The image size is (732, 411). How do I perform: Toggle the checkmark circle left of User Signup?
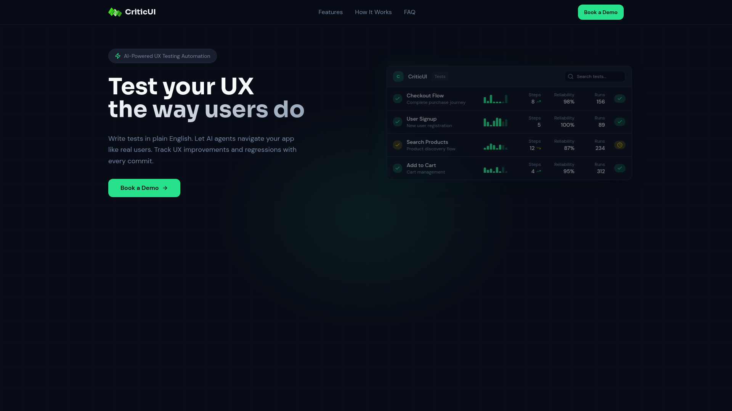(x=398, y=122)
